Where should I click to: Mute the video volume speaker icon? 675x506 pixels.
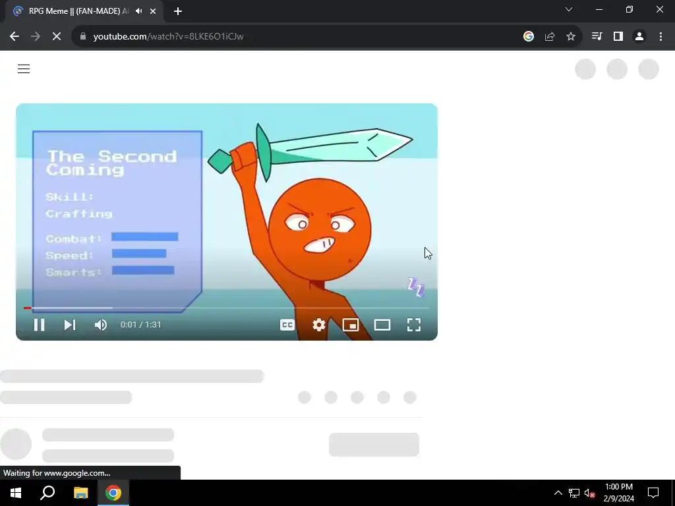coord(101,325)
